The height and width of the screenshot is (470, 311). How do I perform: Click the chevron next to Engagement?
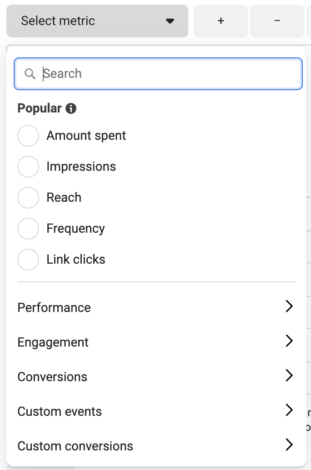click(x=289, y=341)
